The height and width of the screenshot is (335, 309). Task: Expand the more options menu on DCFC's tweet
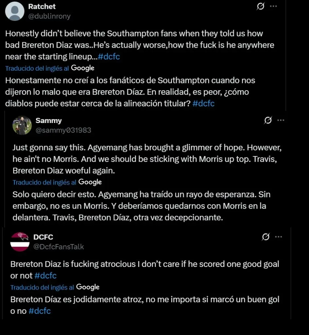click(279, 237)
